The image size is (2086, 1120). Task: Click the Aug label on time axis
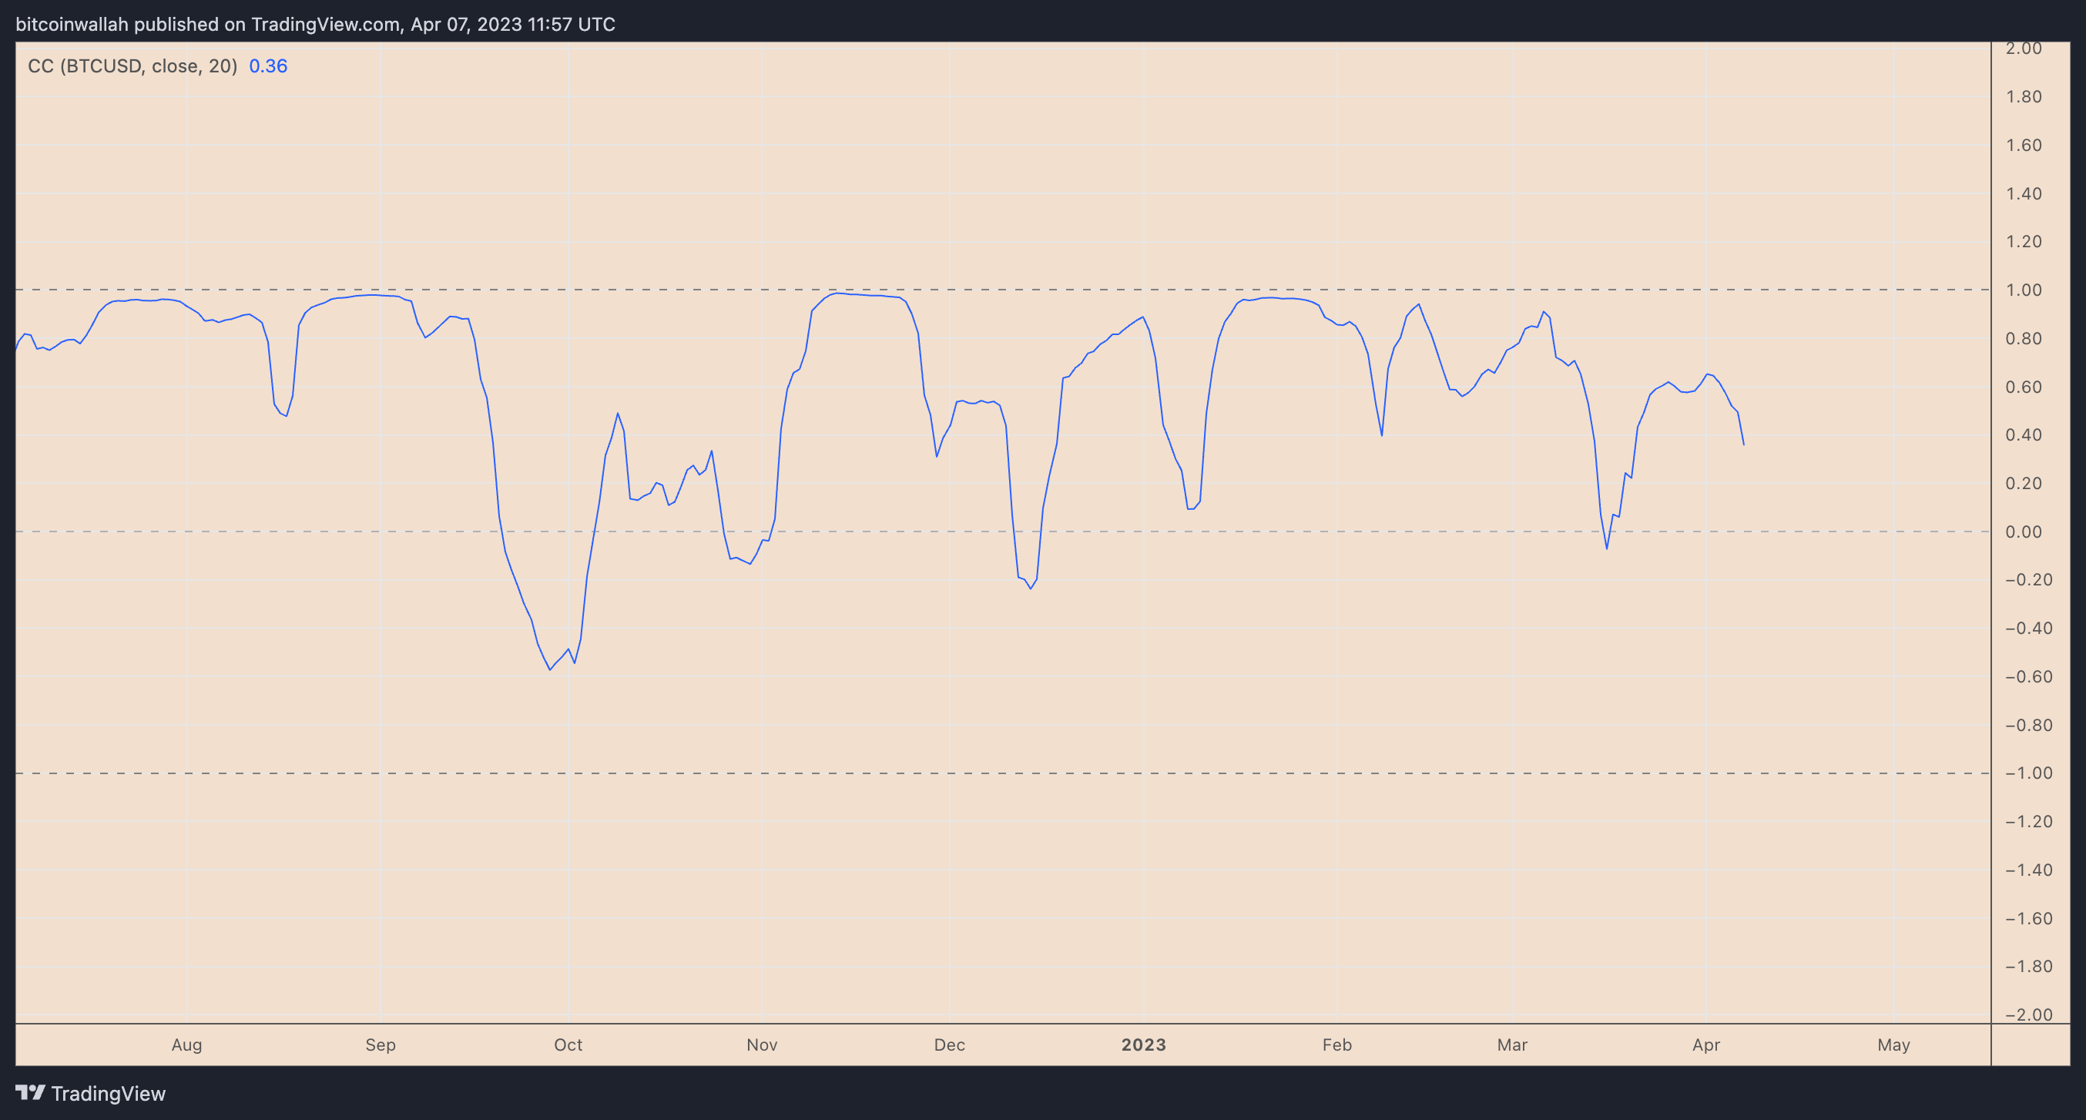point(186,1045)
